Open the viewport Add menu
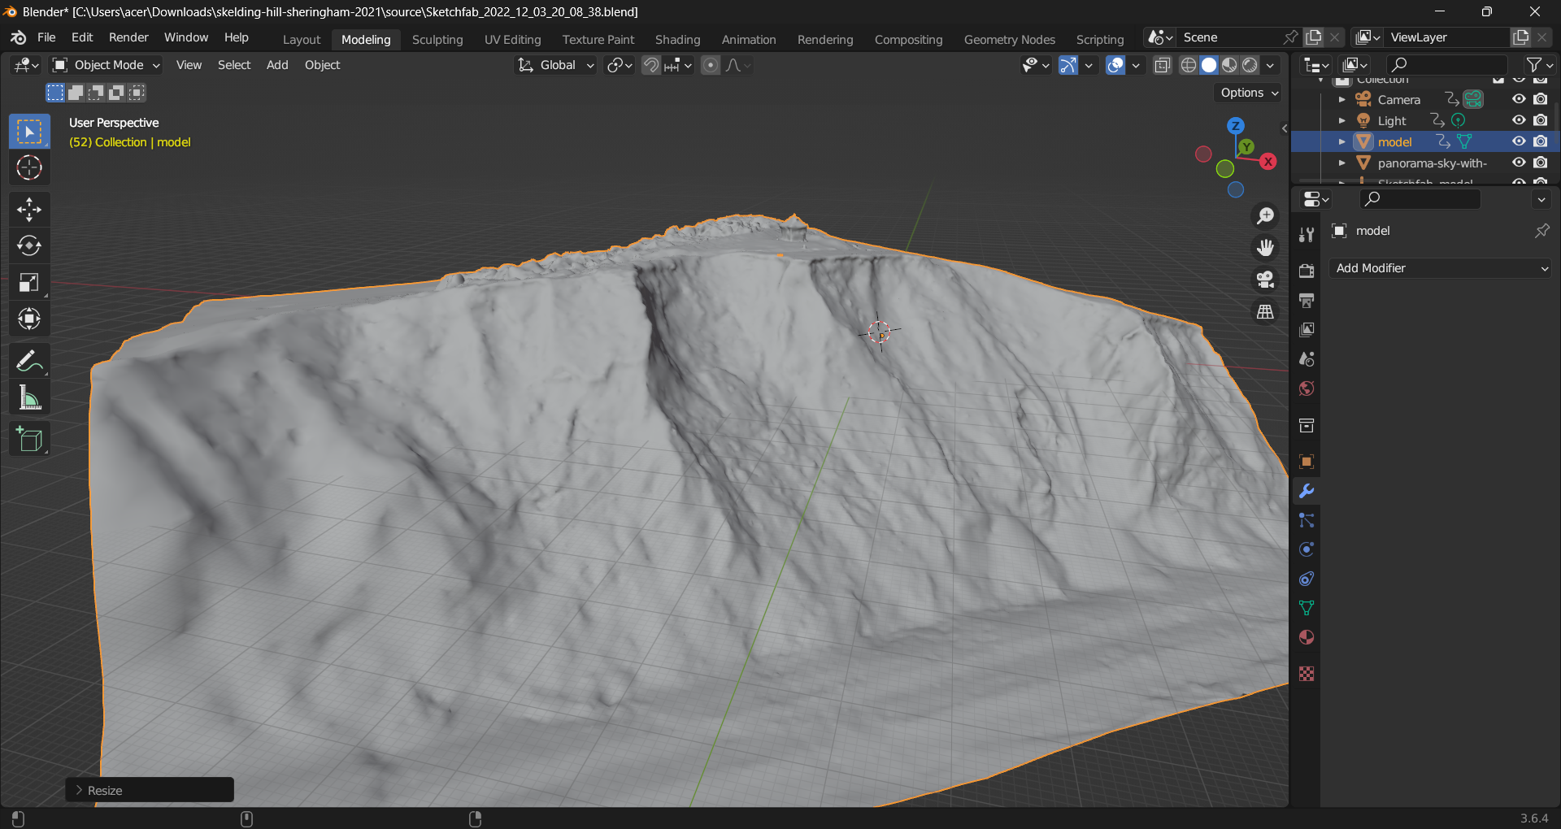 click(277, 65)
